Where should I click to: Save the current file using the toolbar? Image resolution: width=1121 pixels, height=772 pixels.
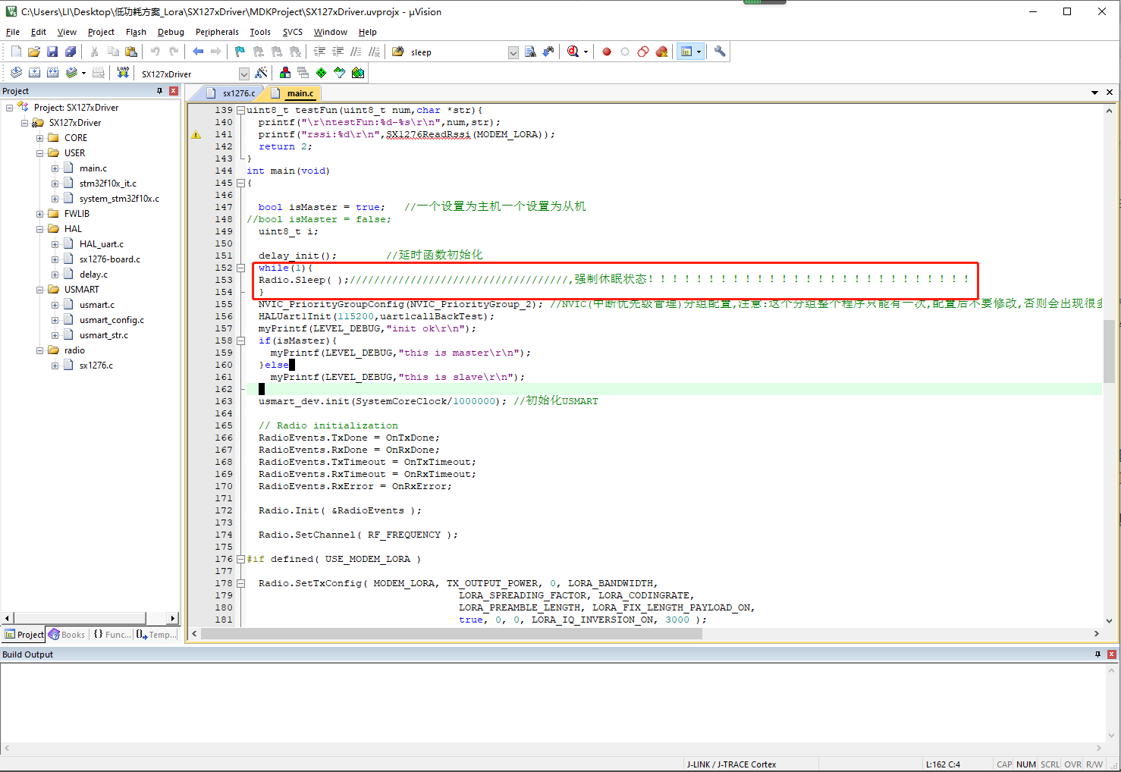pos(52,52)
